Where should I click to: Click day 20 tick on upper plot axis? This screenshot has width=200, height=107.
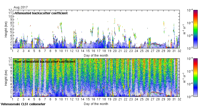coord(115,51)
